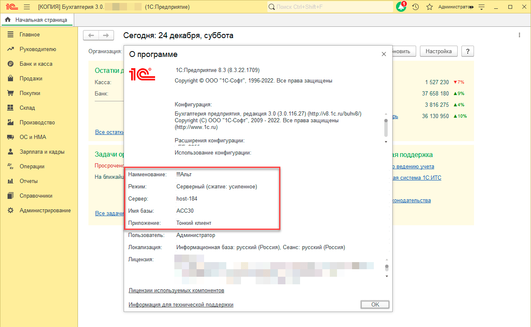This screenshot has width=531, height=327.
Task: Click the balance value 36 130 950
Action: 435,116
